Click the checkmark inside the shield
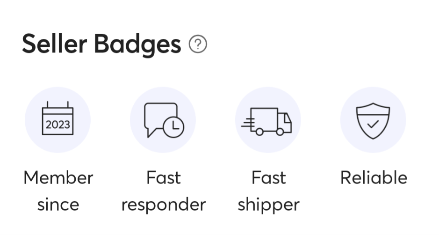Image resolution: width=439 pixels, height=235 pixels. coord(373,125)
